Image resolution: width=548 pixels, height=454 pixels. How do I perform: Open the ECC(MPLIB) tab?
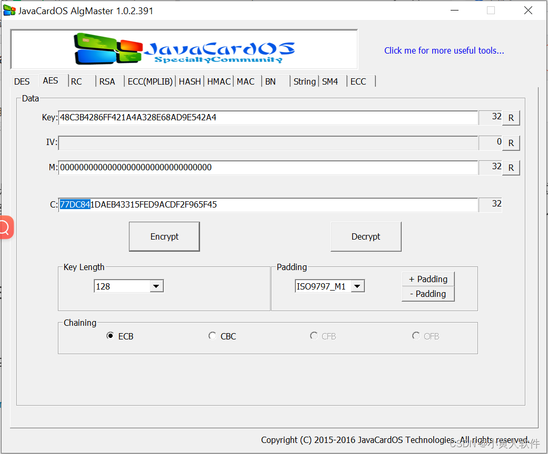click(150, 81)
